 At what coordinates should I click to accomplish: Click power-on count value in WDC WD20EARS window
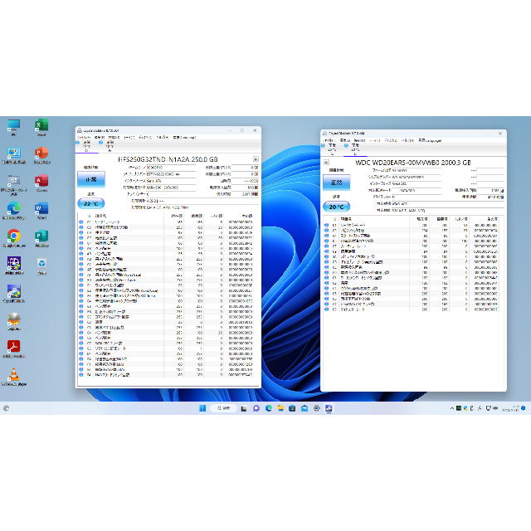[490, 190]
